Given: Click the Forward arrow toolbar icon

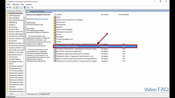Looking at the screenshot, I should pos(10,8).
